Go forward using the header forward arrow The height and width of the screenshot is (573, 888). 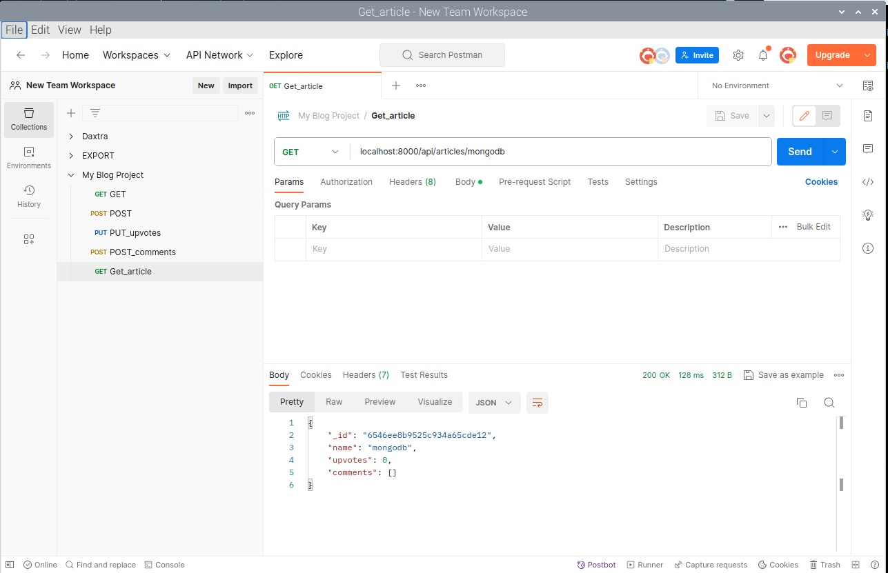45,55
